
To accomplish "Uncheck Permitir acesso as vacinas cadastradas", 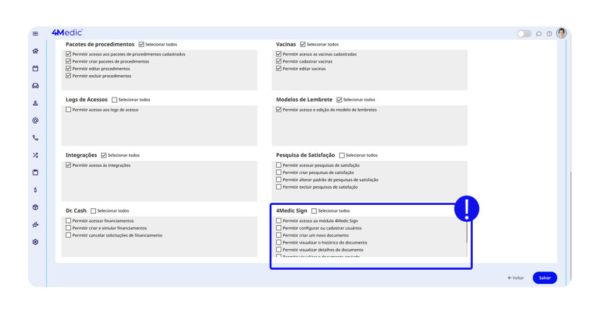I will (x=279, y=54).
